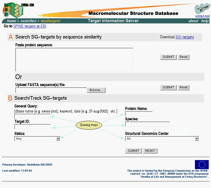Screen dimensions: 211x188
Task: Go to home in breadcrumb
Action: click(x=12, y=21)
